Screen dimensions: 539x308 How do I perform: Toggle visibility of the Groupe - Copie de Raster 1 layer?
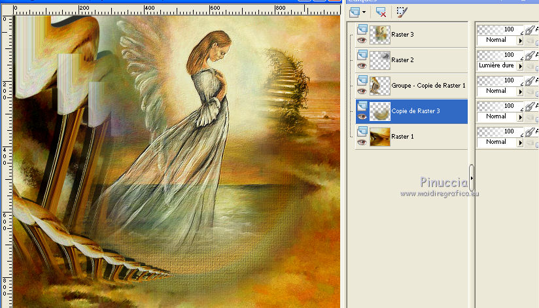coord(362,91)
